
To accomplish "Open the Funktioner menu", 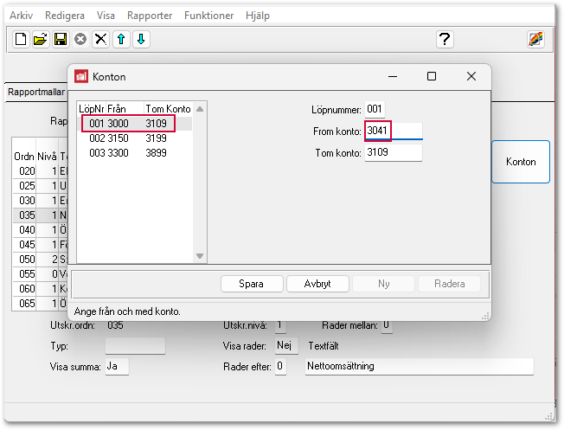I will 209,16.
